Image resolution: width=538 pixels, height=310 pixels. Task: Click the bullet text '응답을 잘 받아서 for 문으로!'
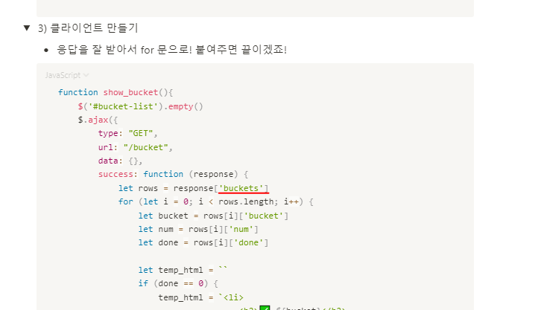pyautogui.click(x=124, y=50)
